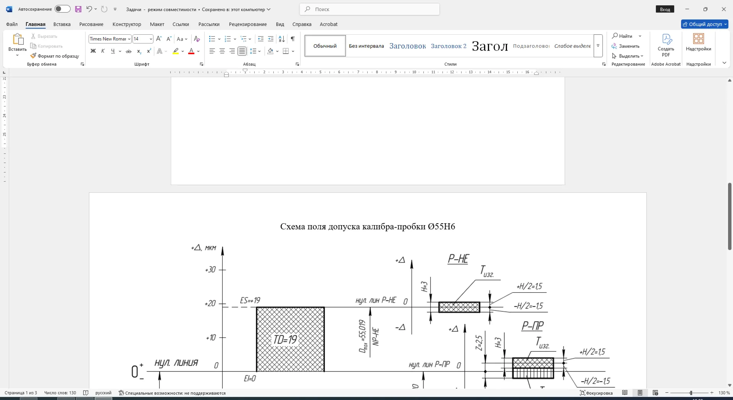733x400 pixels.
Task: Click the vertical scrollbar thumb
Action: click(x=730, y=216)
